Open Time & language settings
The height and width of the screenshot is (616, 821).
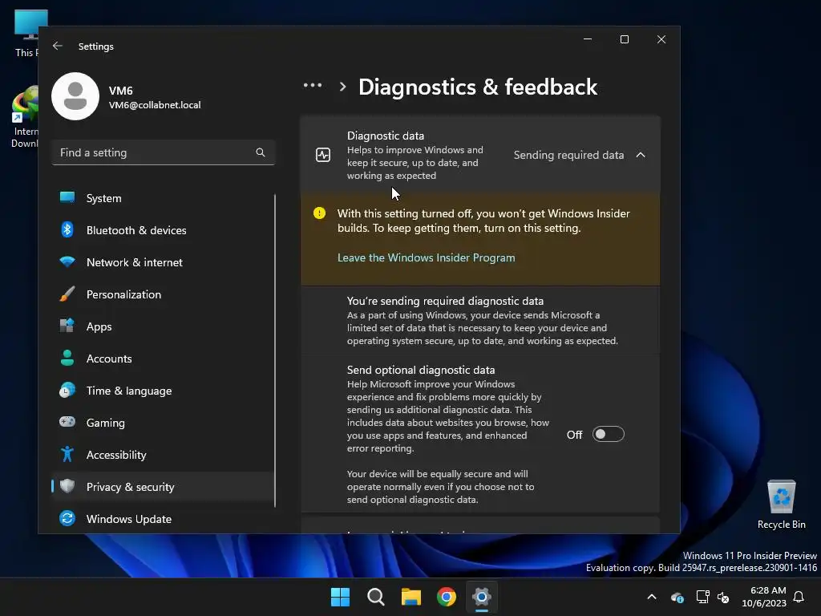click(x=163, y=391)
